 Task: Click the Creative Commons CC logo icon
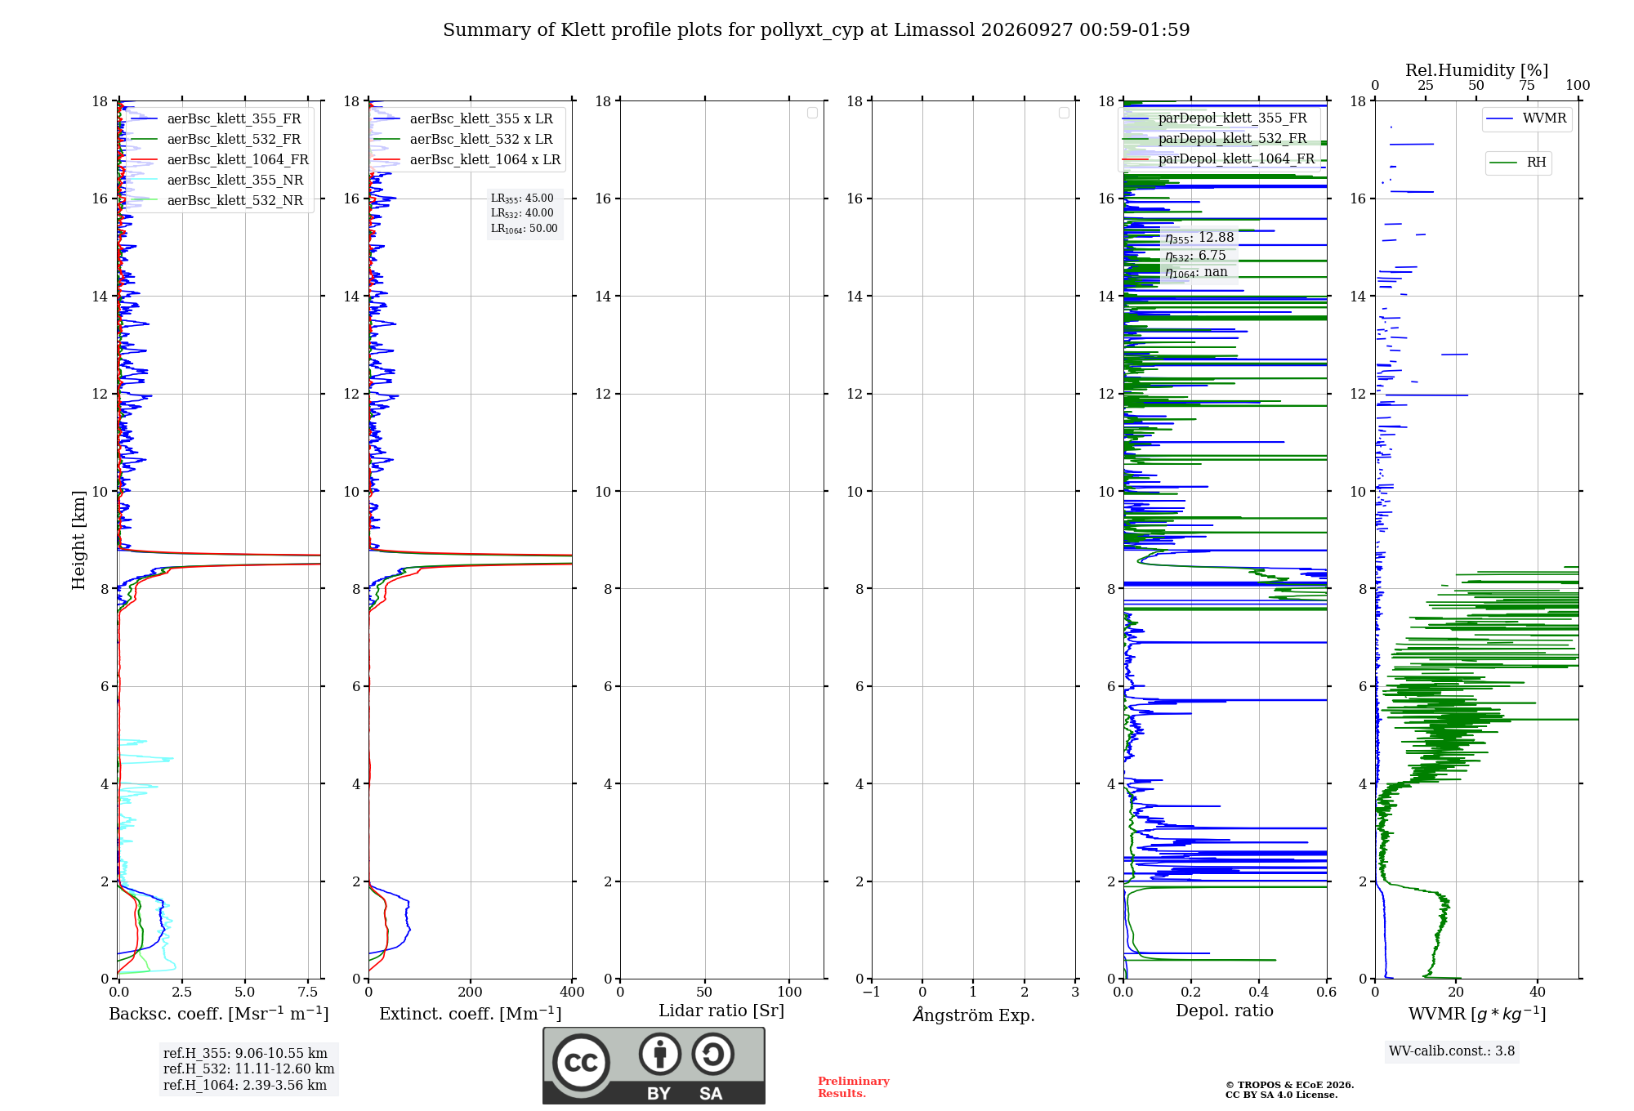point(581,1062)
